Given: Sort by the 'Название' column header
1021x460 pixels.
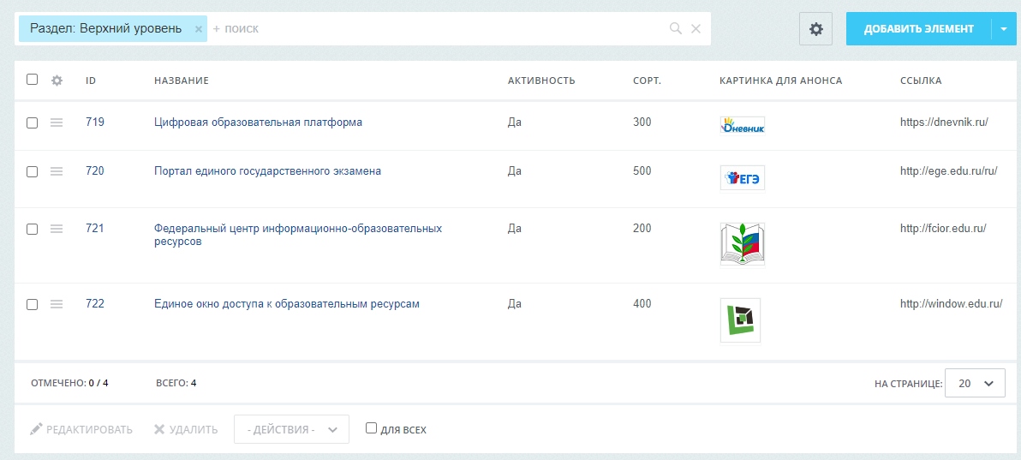Looking at the screenshot, I should click(181, 81).
